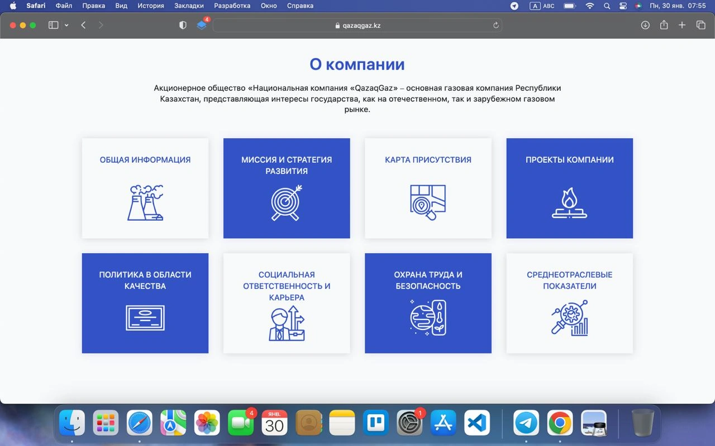Go back to previous page
The image size is (715, 446).
coord(83,25)
